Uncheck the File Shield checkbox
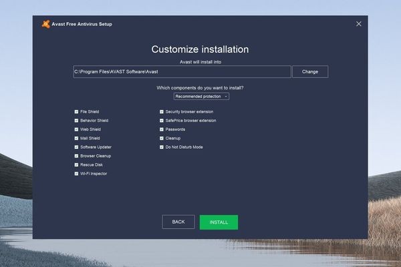Viewport: 401px width, 267px height. coord(76,111)
